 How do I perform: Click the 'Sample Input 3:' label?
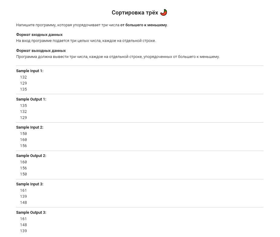(x=30, y=184)
